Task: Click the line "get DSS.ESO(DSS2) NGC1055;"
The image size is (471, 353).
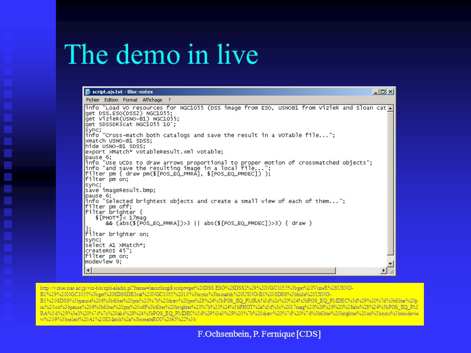Action: (129, 113)
